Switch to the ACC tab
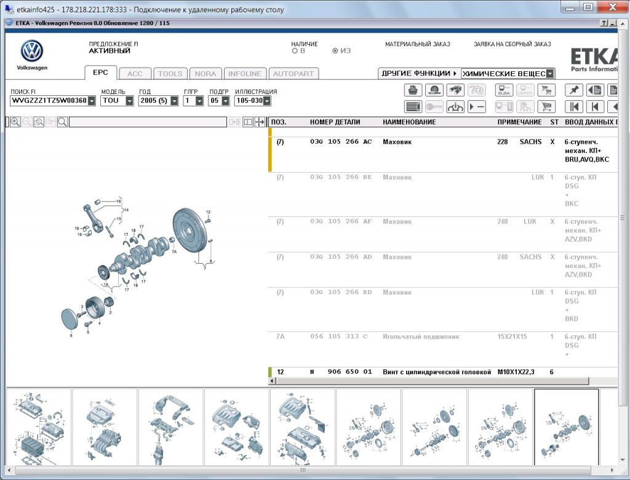This screenshot has width=630, height=480. coord(135,74)
